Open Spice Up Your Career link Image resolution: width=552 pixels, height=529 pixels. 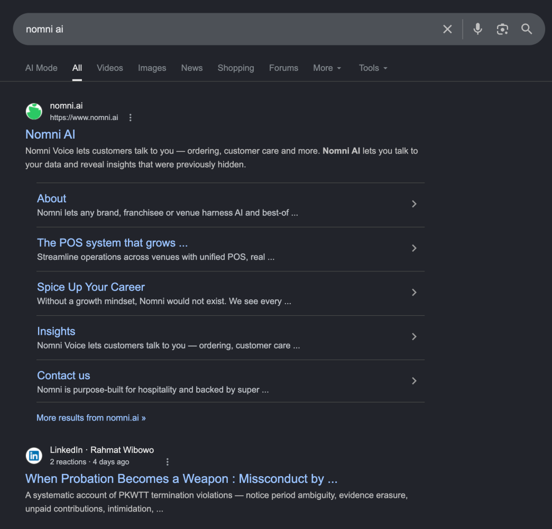pyautogui.click(x=91, y=287)
